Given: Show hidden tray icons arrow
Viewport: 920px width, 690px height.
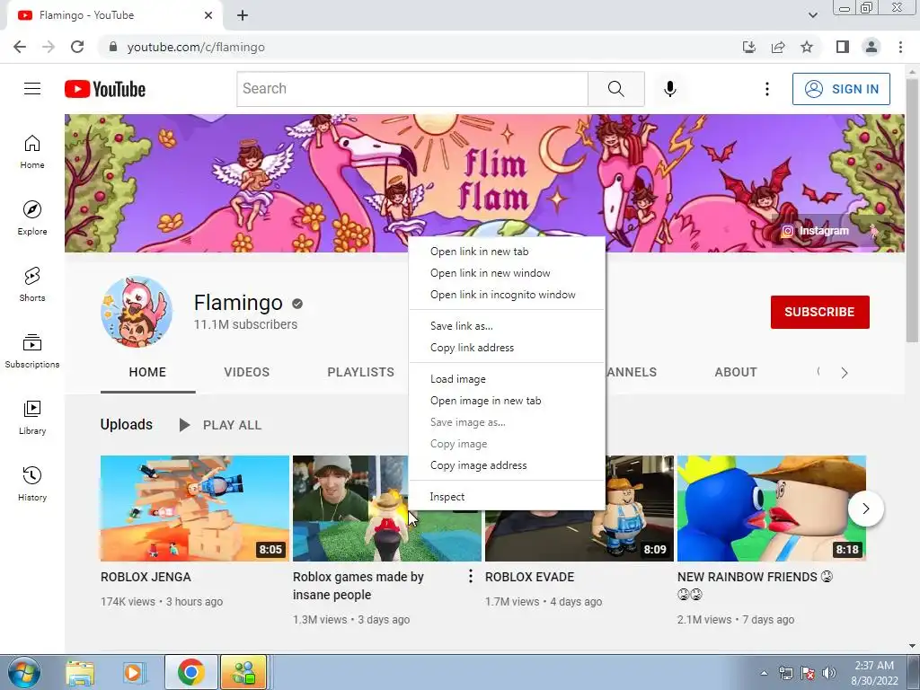Looking at the screenshot, I should point(764,673).
